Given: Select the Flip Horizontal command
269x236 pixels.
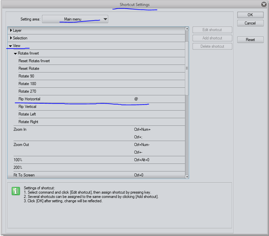Looking at the screenshot, I should coord(29,99).
